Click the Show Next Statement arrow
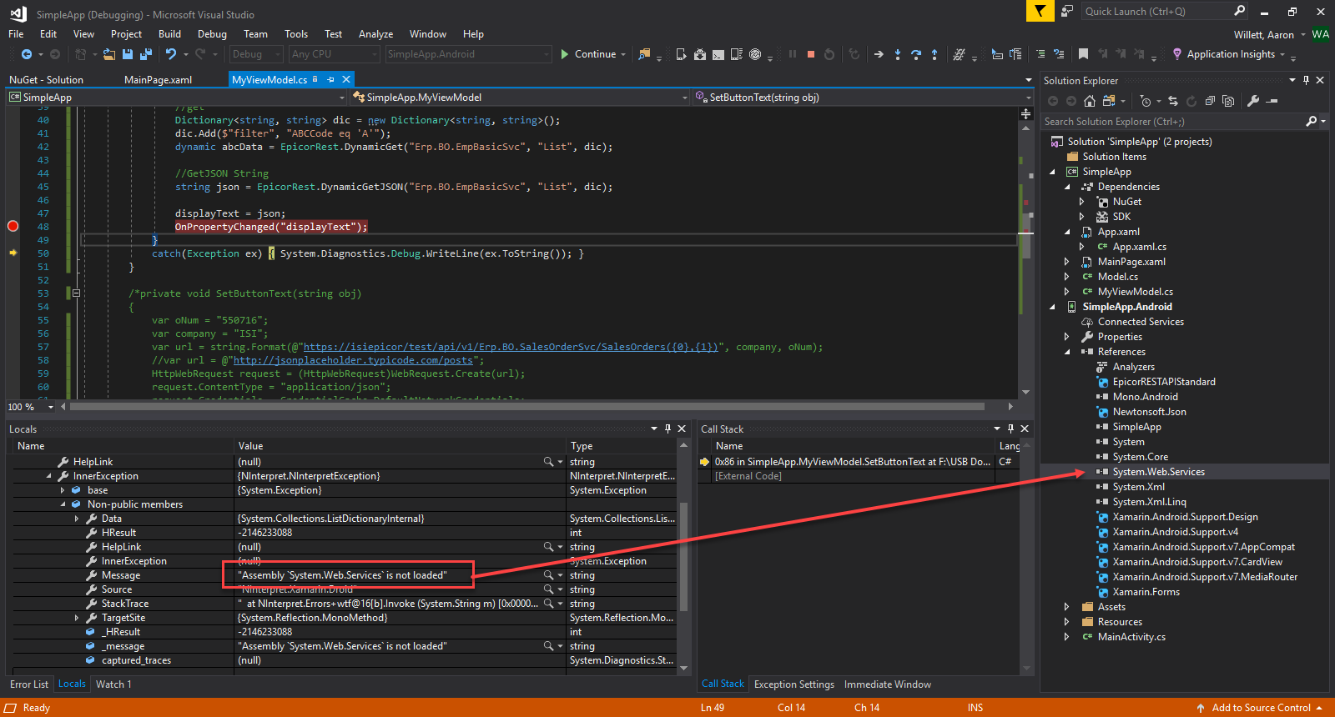The image size is (1335, 717). (x=879, y=54)
